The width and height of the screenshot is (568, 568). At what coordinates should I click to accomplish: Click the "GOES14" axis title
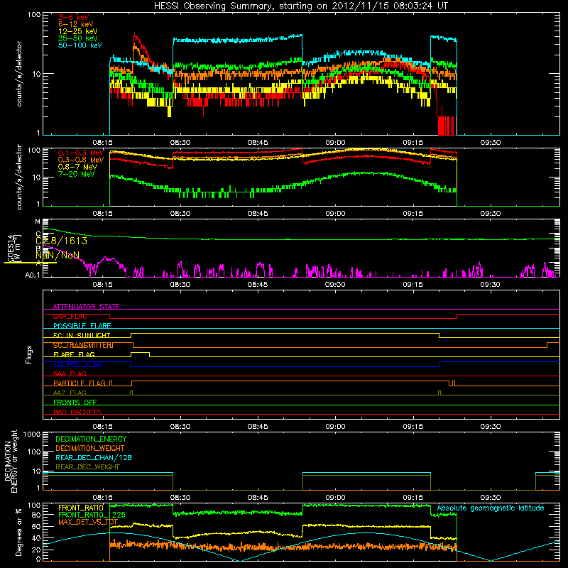(x=11, y=248)
